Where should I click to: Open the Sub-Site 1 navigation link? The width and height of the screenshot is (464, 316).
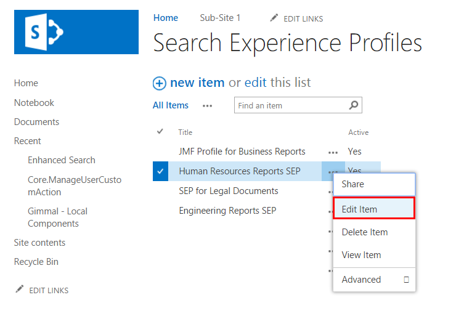(220, 18)
